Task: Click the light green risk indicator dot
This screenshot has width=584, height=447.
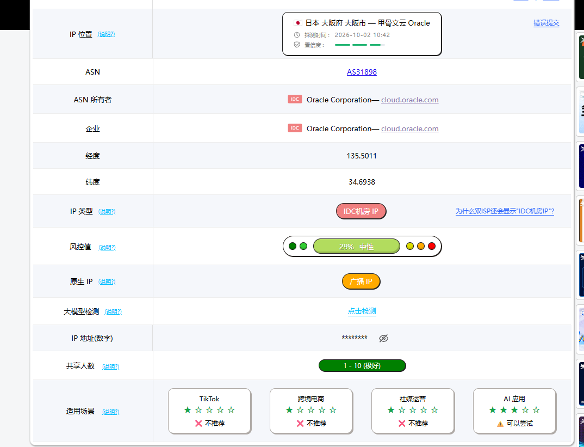Action: (x=303, y=246)
